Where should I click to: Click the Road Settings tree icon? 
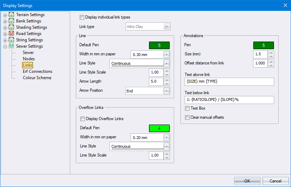[12, 34]
